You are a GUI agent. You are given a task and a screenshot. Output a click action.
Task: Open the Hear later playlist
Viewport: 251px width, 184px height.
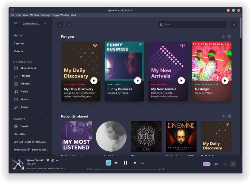click(x=20, y=134)
